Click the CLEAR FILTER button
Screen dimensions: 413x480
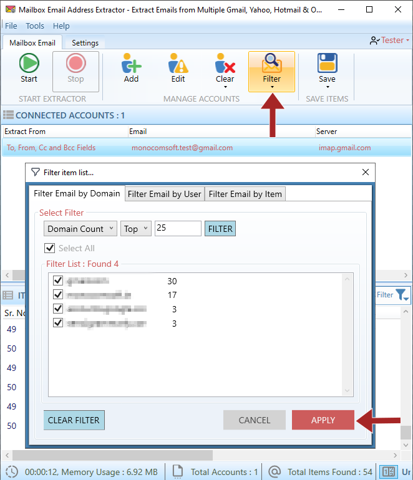coord(74,420)
